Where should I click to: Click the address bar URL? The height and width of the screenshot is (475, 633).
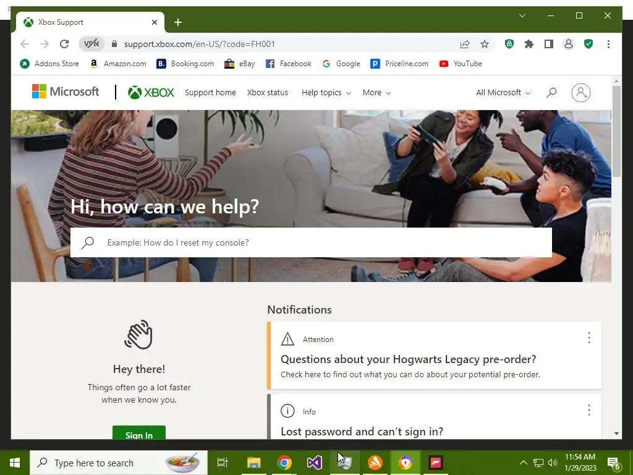200,44
